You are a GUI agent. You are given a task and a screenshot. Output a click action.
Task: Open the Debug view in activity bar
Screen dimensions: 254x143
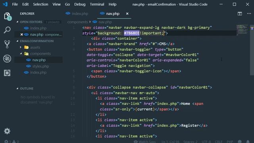pos(7,58)
